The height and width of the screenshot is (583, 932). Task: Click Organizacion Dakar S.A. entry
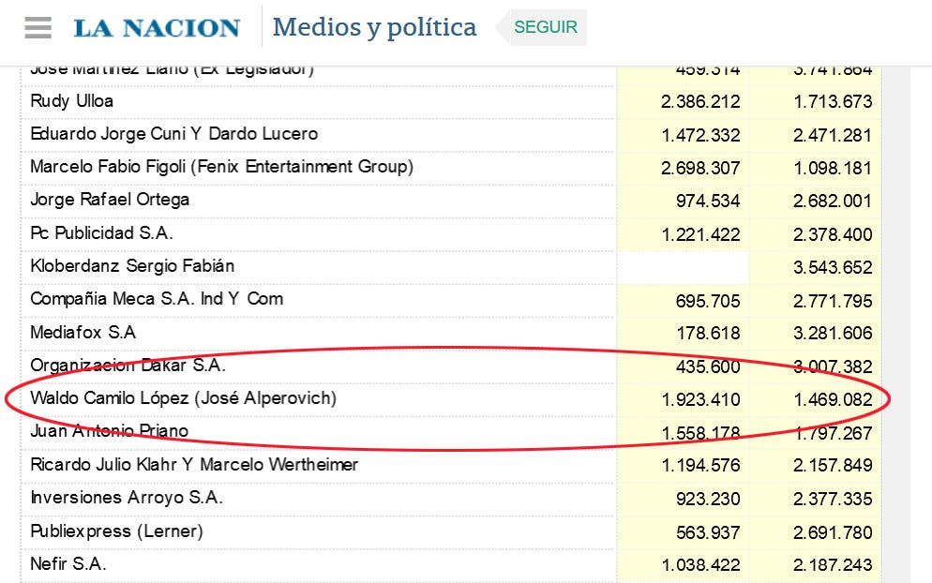coord(128,365)
